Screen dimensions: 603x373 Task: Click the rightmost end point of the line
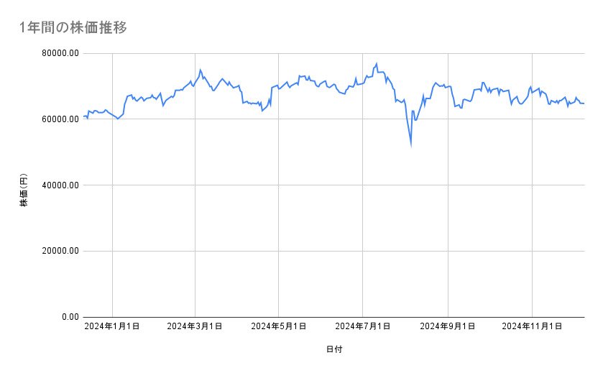tap(584, 103)
